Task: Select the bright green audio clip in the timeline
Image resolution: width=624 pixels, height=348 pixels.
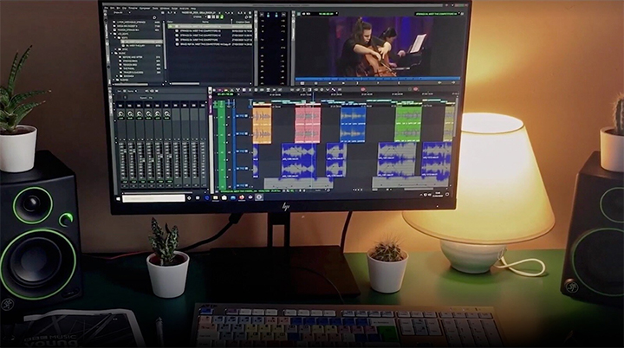Action: pyautogui.click(x=408, y=124)
